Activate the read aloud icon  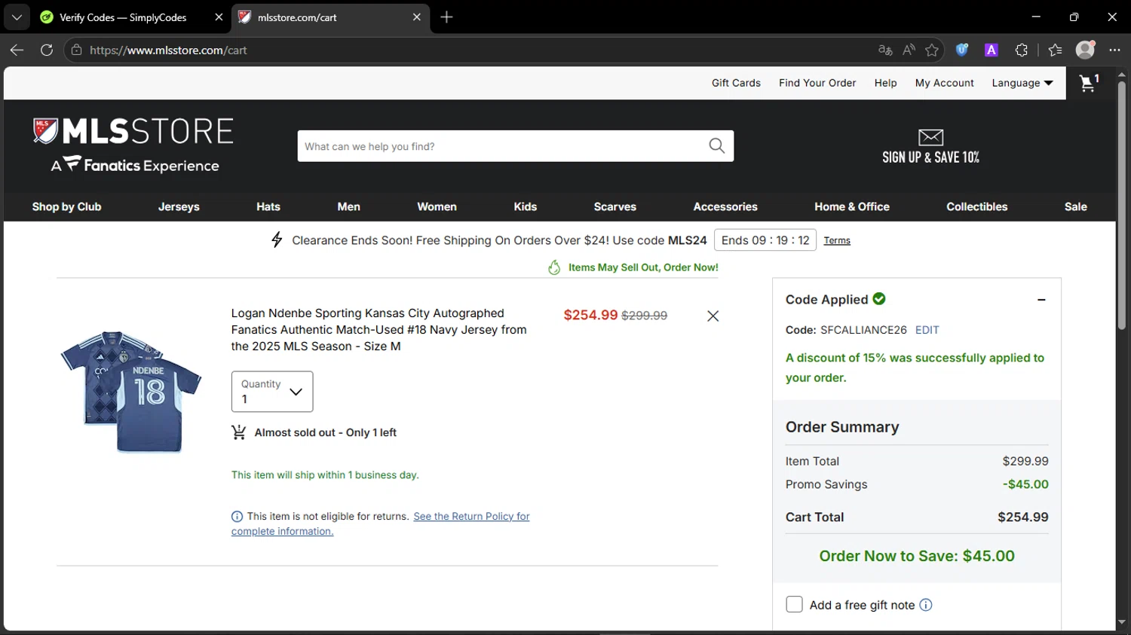click(x=909, y=50)
